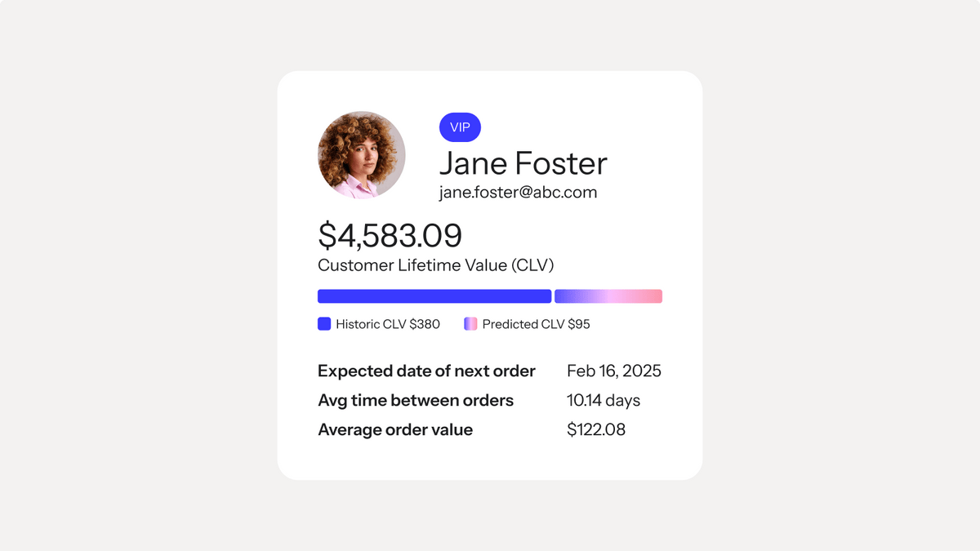Click the blue Historic CLV legend swatch
980x551 pixels.
324,324
